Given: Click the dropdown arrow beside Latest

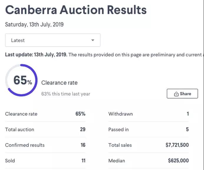Looking at the screenshot, I should click(x=93, y=40).
